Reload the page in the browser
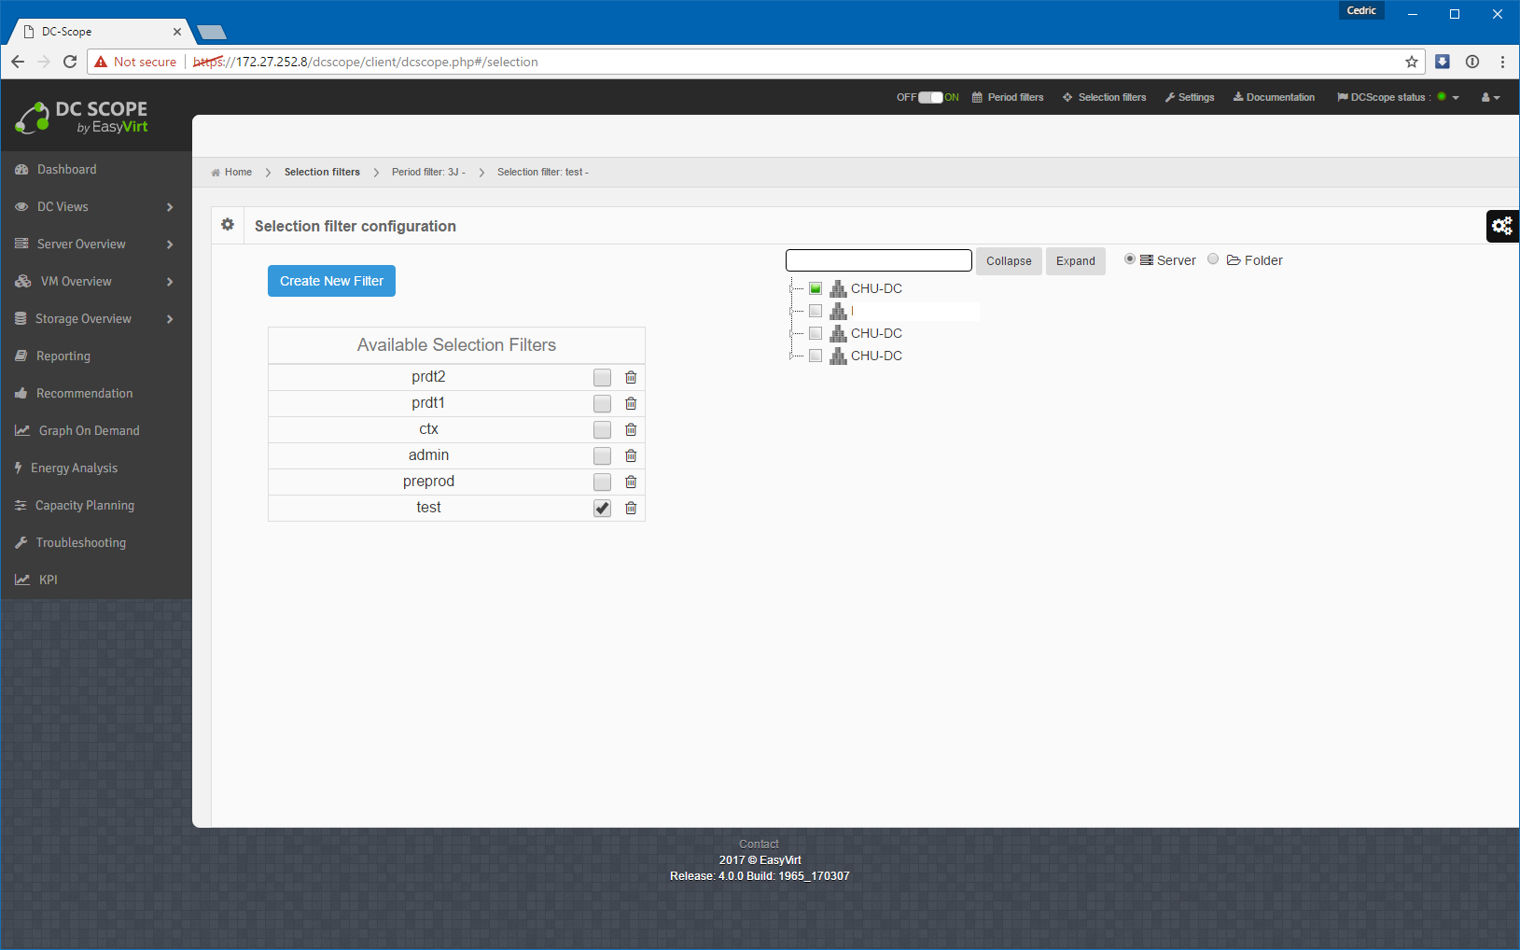The image size is (1520, 950). tap(70, 62)
